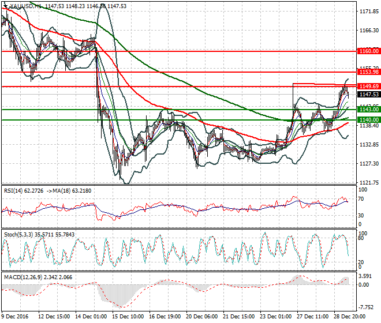
Task: Click the 16 Dec 19:00 time label
Action: [x=165, y=317]
